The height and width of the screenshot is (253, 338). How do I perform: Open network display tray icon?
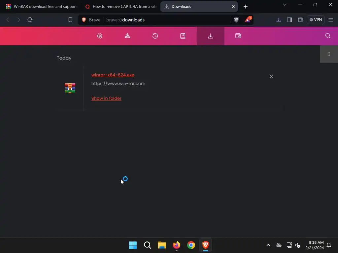(x=289, y=245)
